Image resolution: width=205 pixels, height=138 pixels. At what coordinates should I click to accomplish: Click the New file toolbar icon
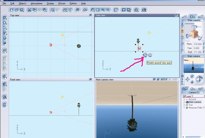12,10
